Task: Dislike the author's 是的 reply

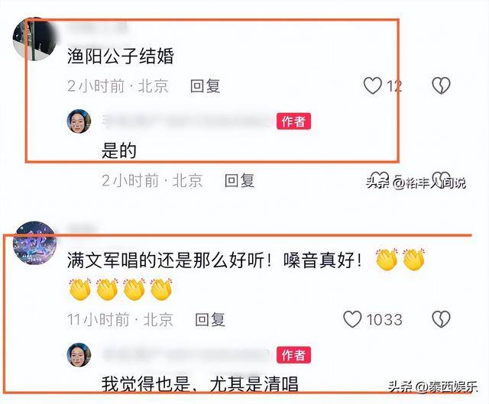Action: [441, 177]
